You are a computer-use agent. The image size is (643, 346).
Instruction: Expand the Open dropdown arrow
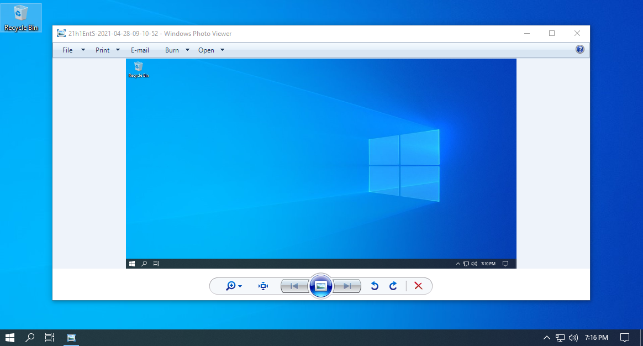pyautogui.click(x=222, y=50)
